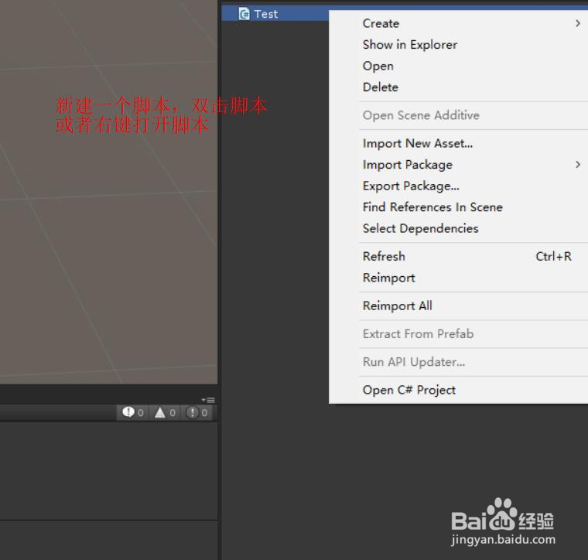
Task: Choose Find References In Scene
Action: pos(458,207)
